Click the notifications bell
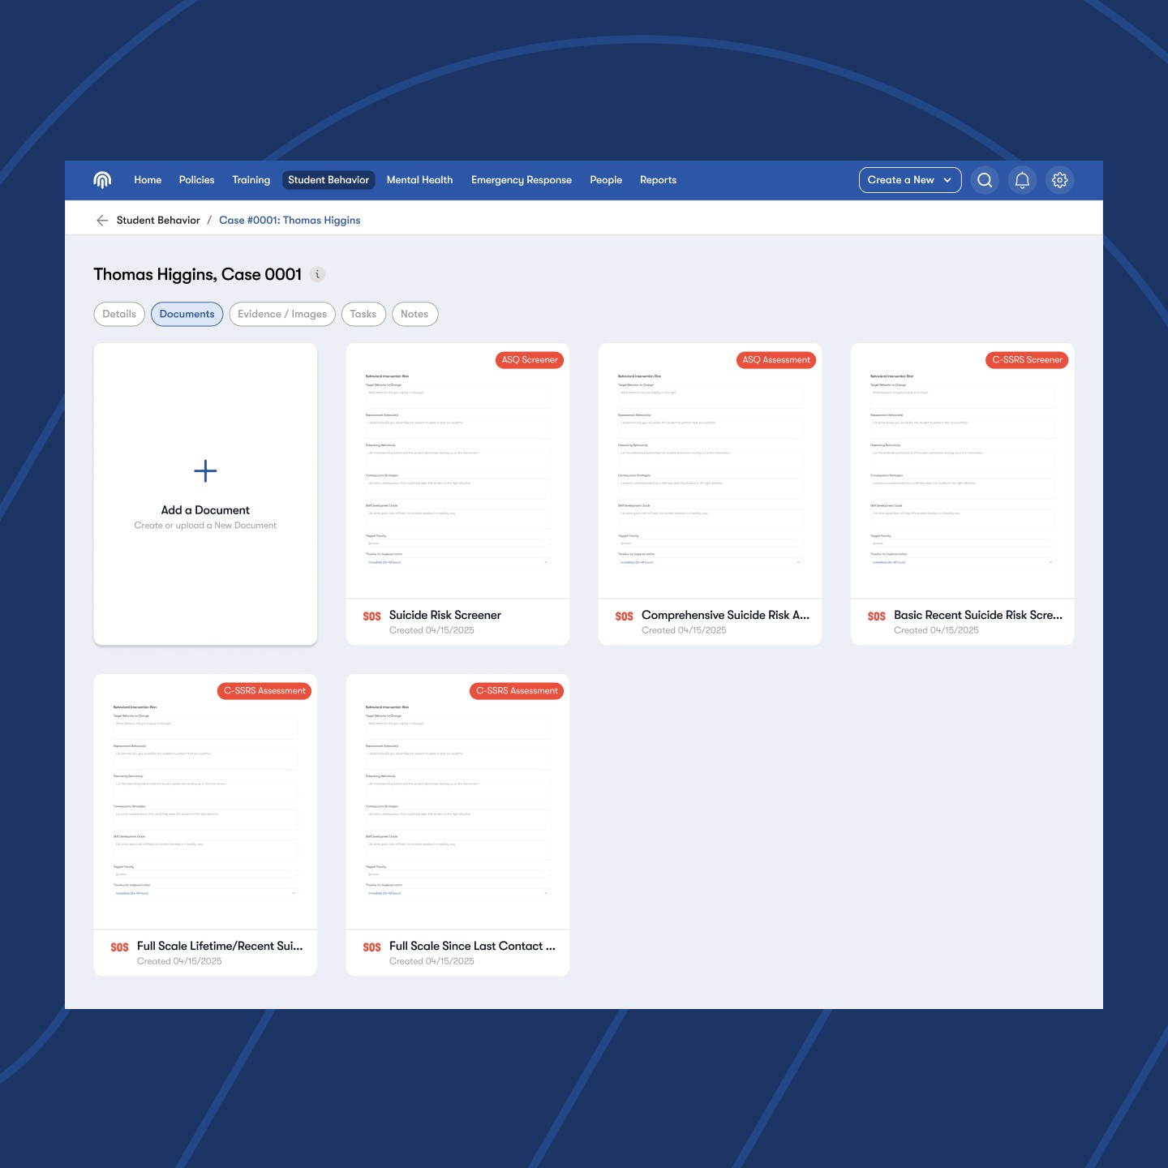 point(1022,179)
